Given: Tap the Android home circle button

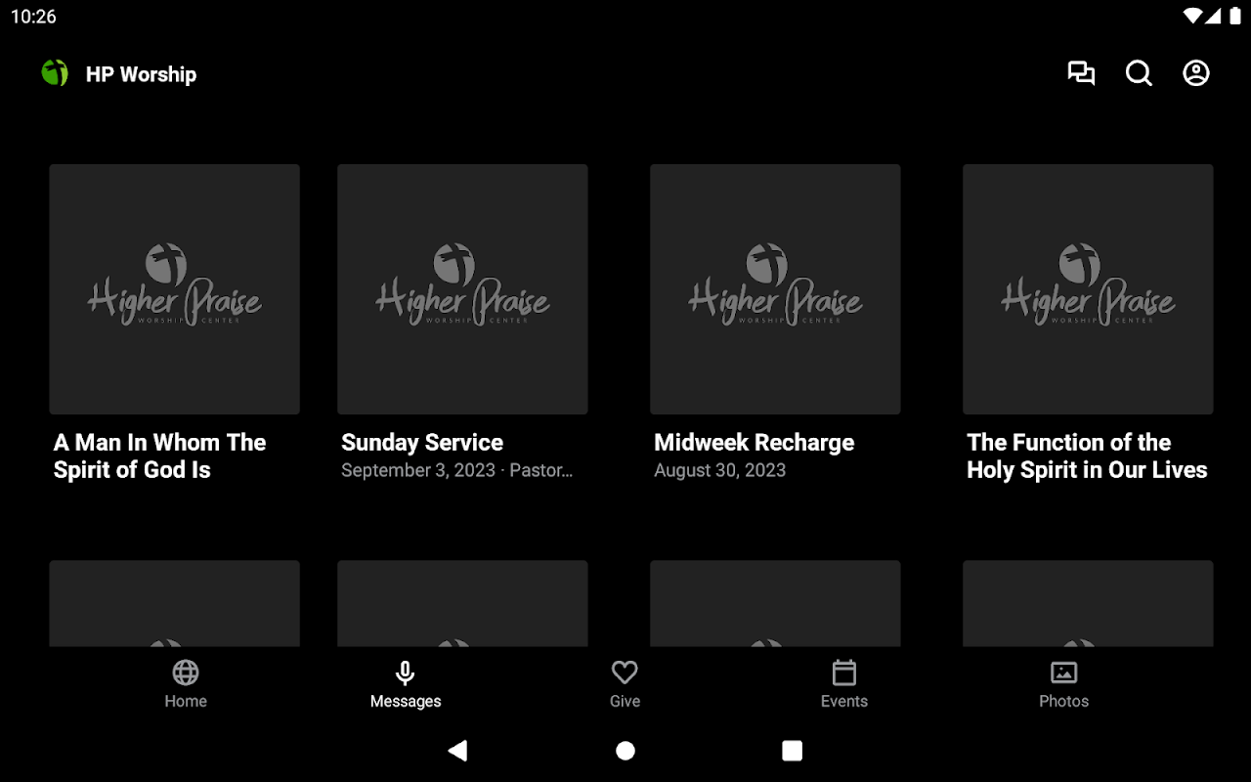Looking at the screenshot, I should click(625, 750).
